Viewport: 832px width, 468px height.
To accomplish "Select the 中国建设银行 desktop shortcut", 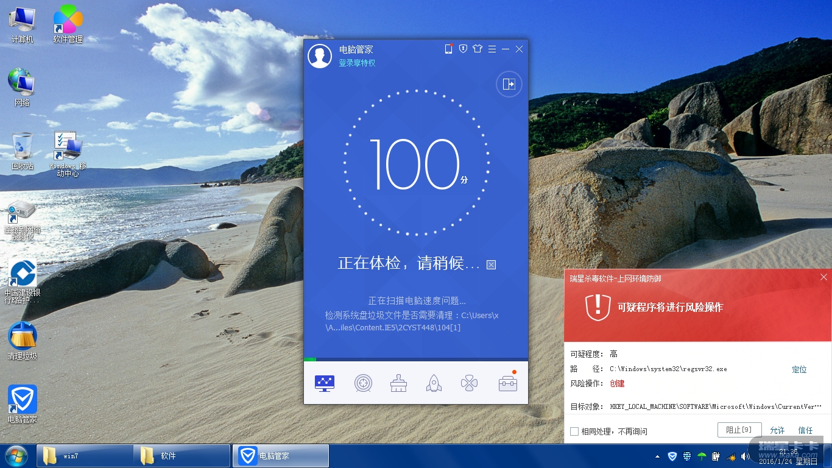I will (x=22, y=282).
